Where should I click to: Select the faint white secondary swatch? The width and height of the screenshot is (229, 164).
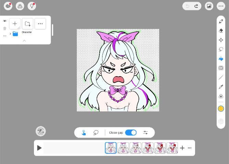click(221, 114)
